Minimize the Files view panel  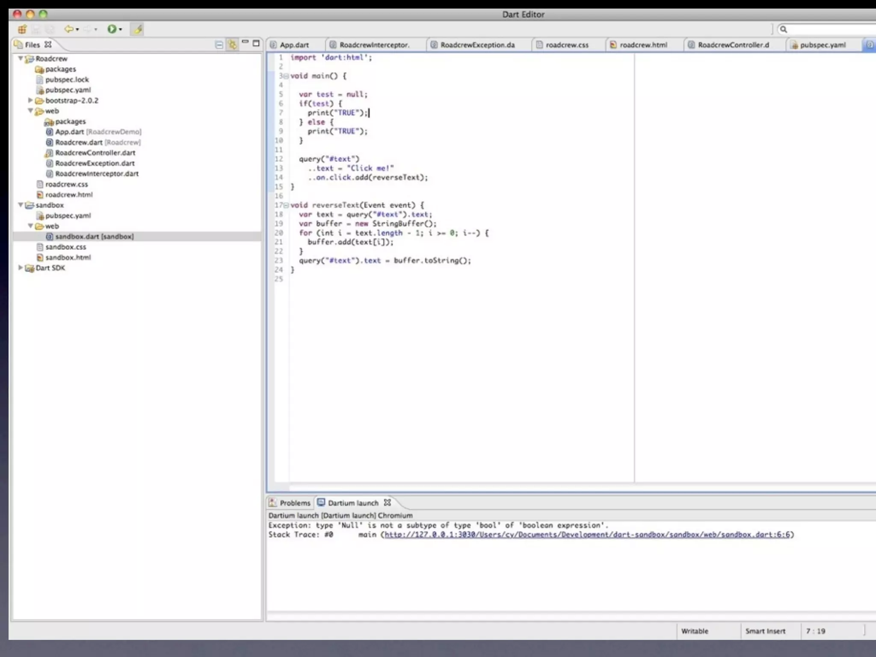(x=245, y=42)
